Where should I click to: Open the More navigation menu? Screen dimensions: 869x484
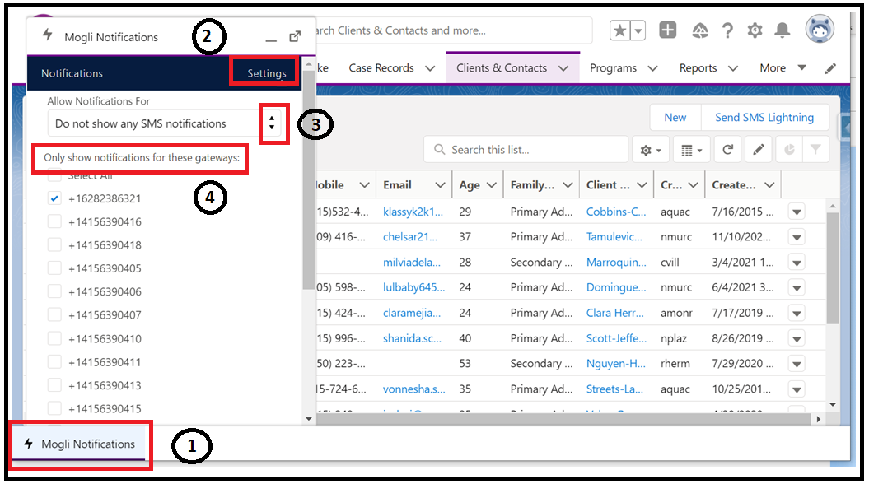pyautogui.click(x=783, y=68)
